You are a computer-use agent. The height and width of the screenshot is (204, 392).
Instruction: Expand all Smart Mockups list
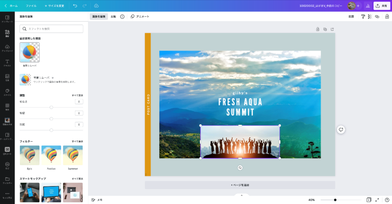click(77, 179)
